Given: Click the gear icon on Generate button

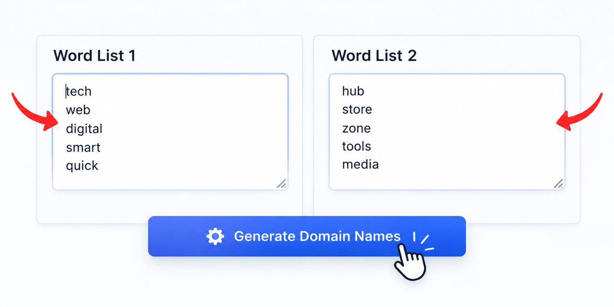Looking at the screenshot, I should [215, 236].
